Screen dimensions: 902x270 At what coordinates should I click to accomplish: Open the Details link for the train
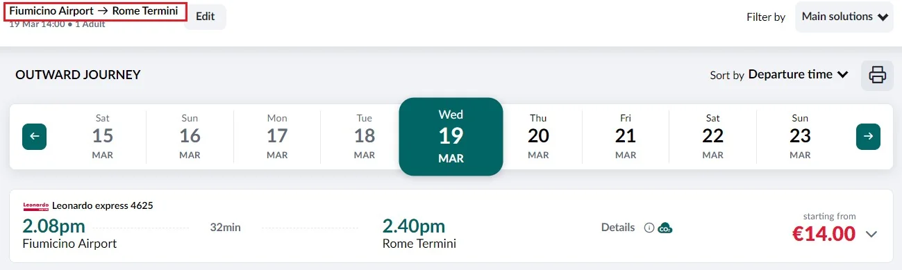[x=617, y=227]
